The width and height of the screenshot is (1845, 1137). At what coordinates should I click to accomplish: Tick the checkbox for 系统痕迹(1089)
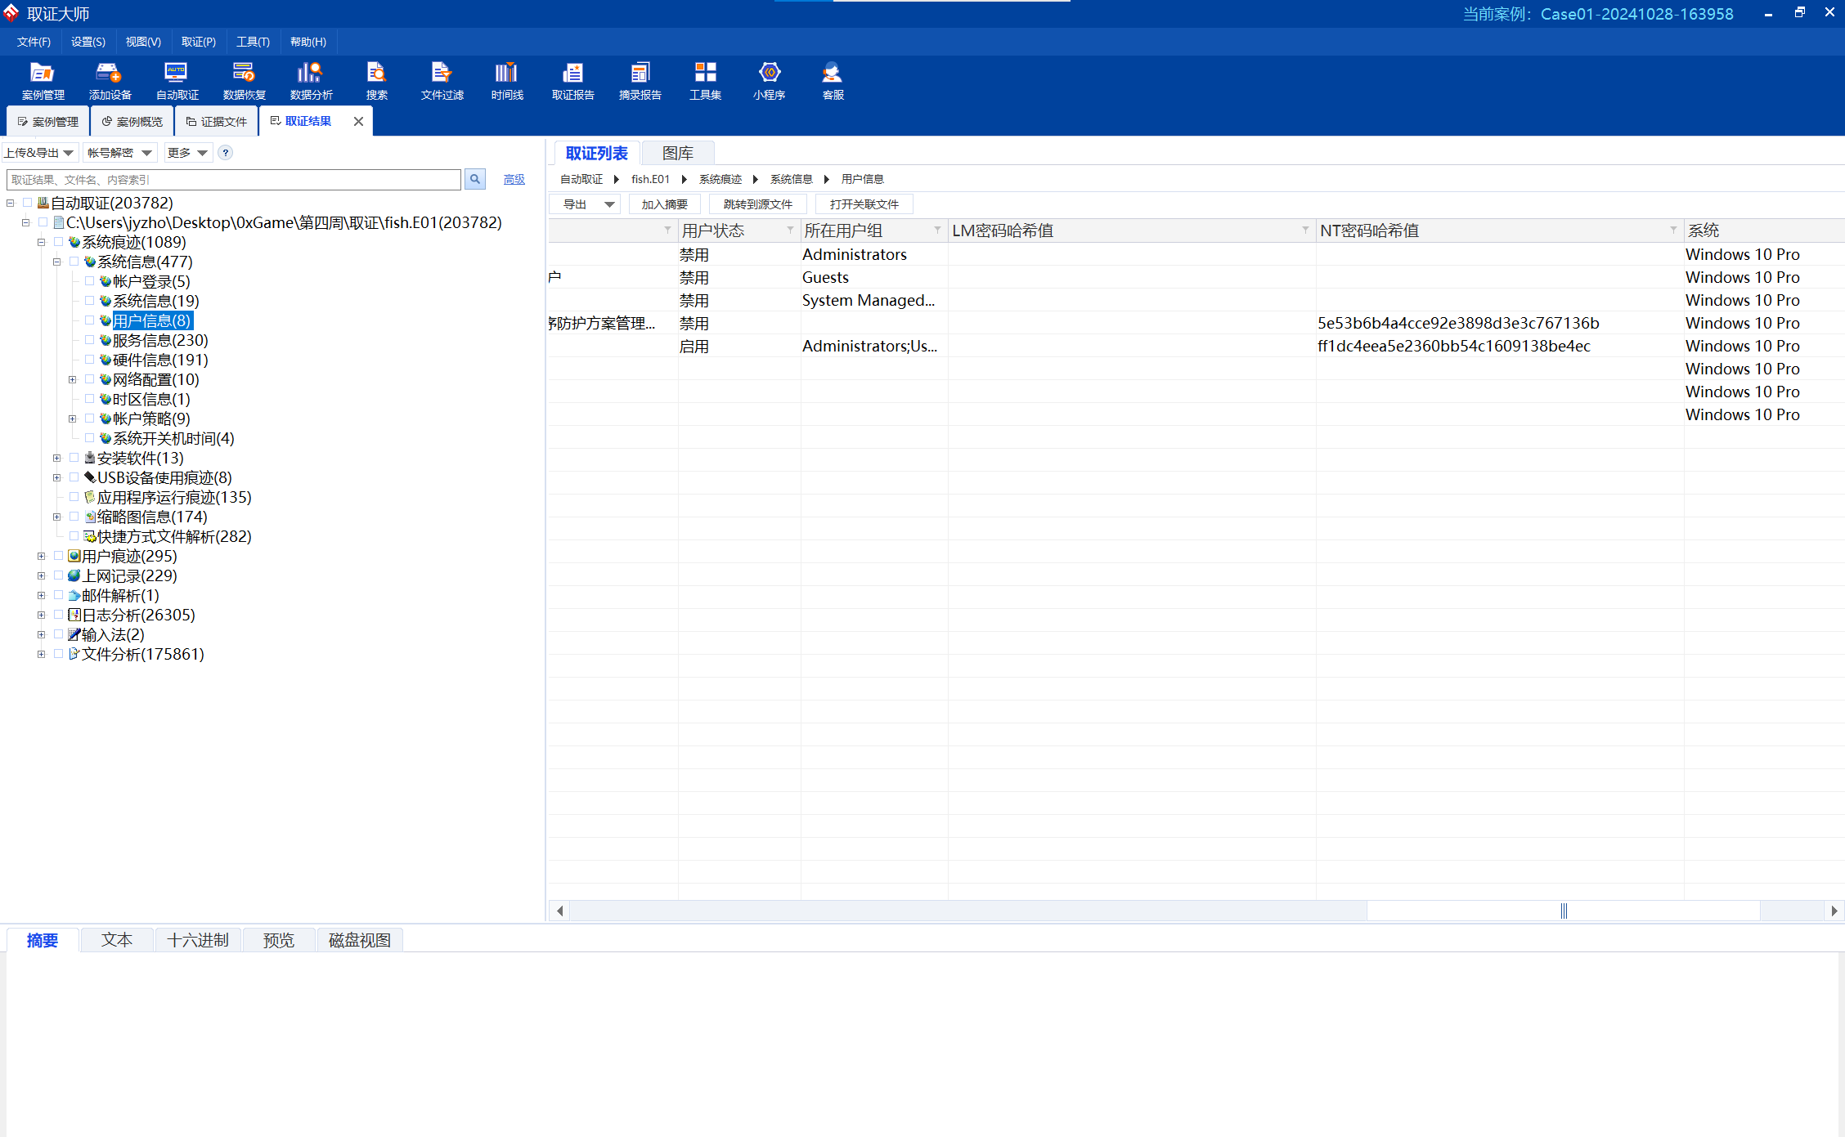click(x=58, y=241)
